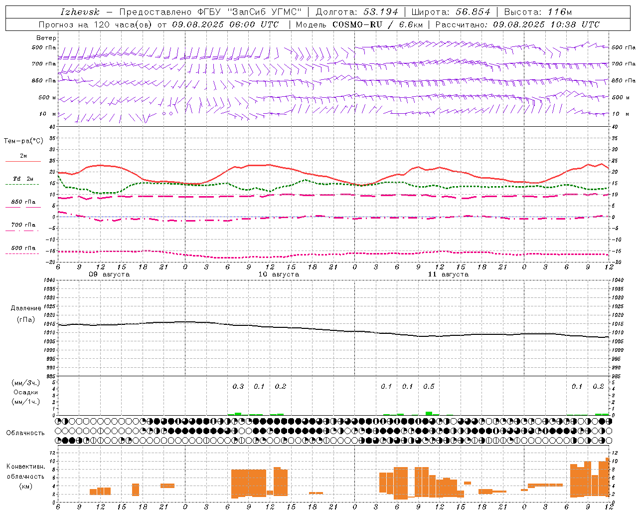Click the "11 августа" date label
Screen dimensions: 638x511
point(448,274)
